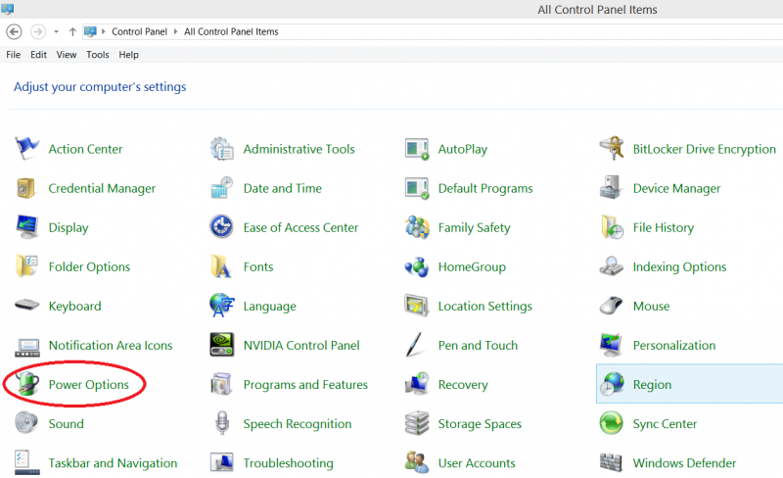Open the Action Center flag icon
Screen dimensions: 783x478
26,149
